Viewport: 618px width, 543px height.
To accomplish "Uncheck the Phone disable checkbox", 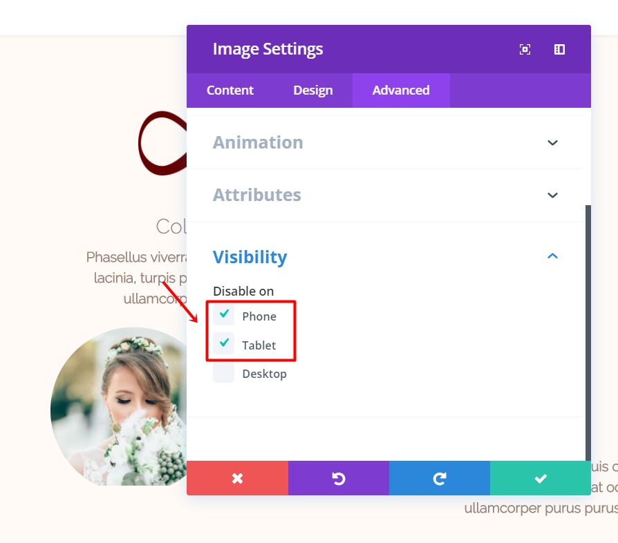I will (224, 316).
